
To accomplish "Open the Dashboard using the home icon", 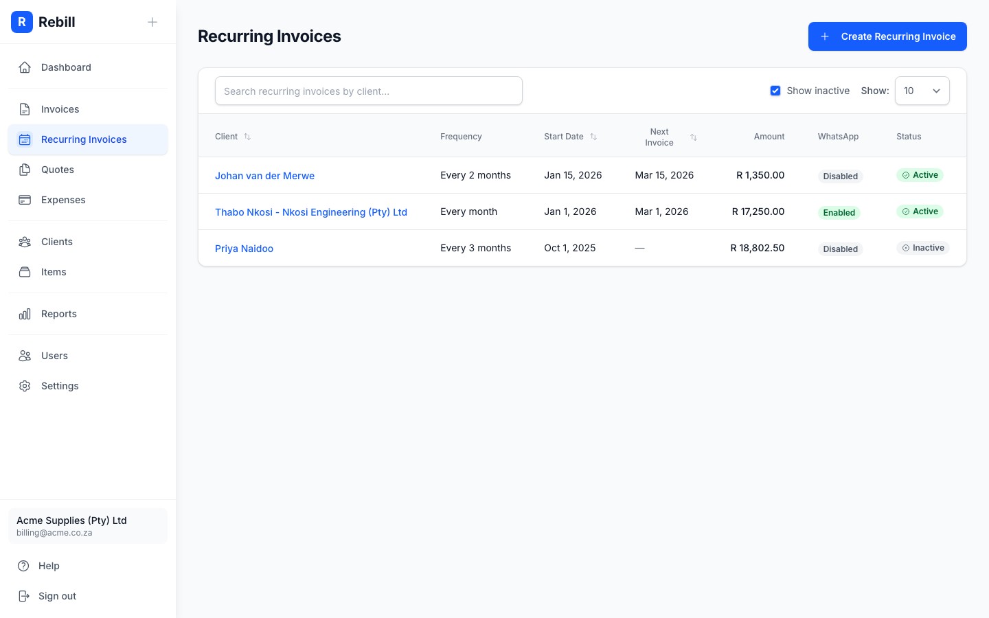I will 25,67.
